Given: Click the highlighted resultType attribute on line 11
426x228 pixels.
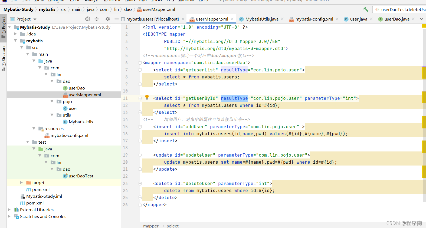Looking at the screenshot, I should pyautogui.click(x=234, y=98).
